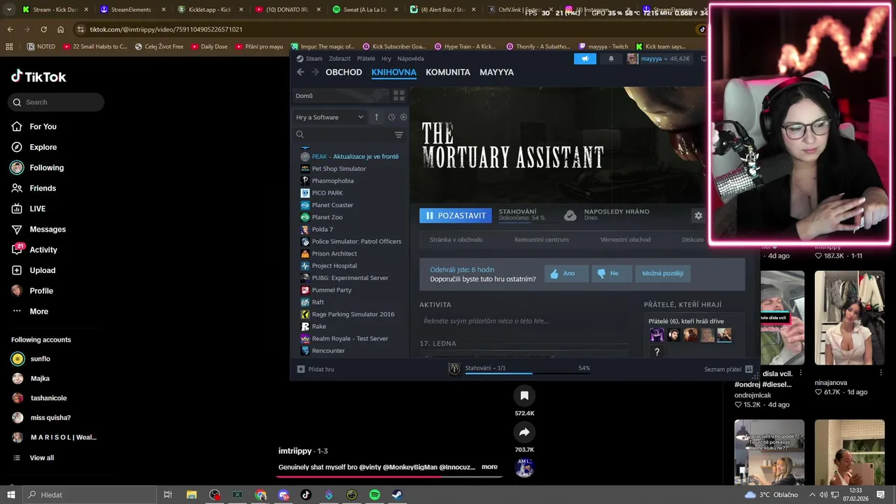This screenshot has height=504, width=896.
Task: Open the Hry a Software dropdown
Action: point(329,117)
